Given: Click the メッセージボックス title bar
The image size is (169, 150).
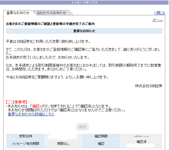Looking at the screenshot, I should pos(84,2).
